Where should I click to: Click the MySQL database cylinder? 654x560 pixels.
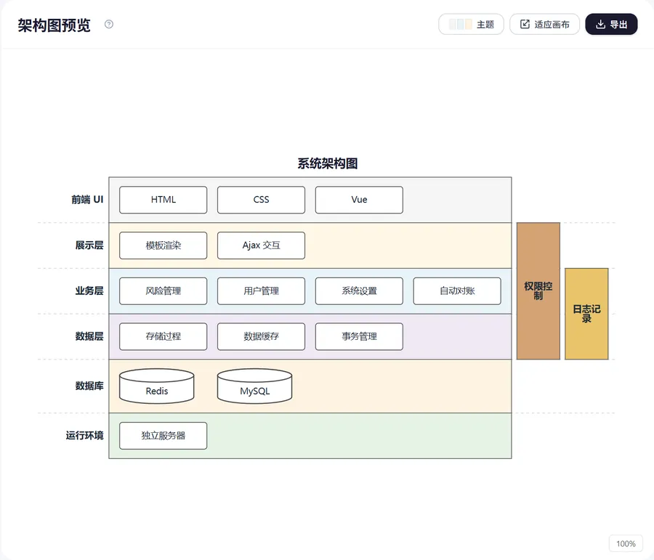[x=254, y=386]
